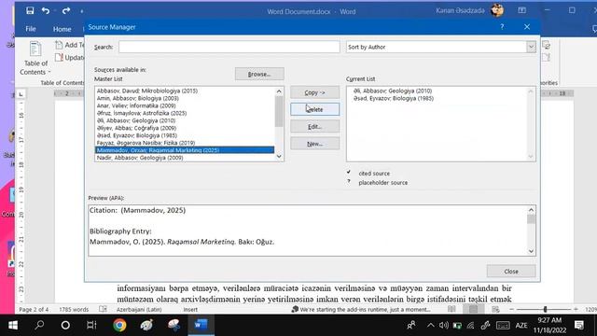Show hidden system tray icons
The image size is (597, 336).
click(430, 326)
